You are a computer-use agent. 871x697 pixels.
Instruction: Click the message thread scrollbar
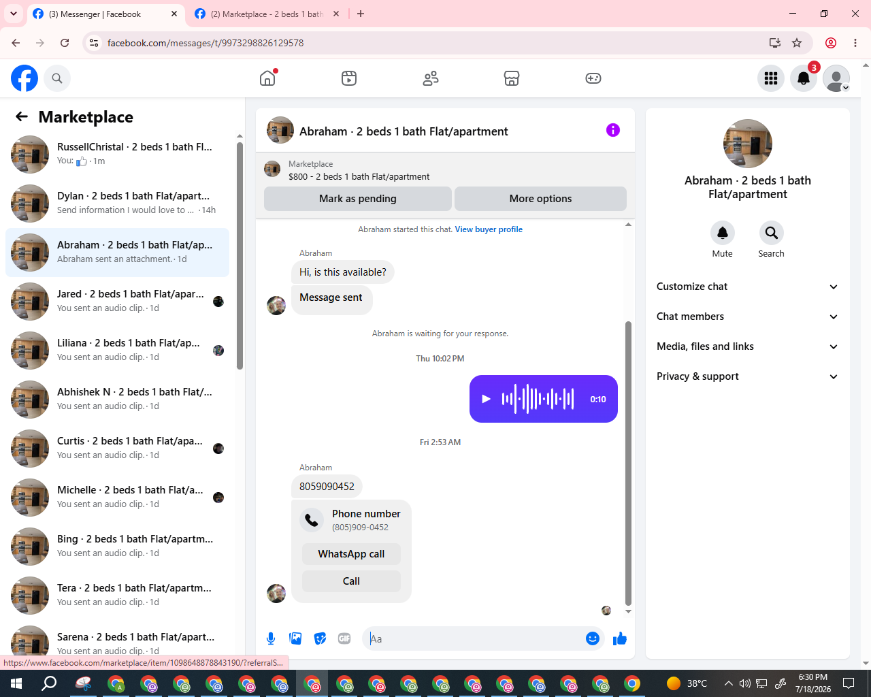[628, 463]
